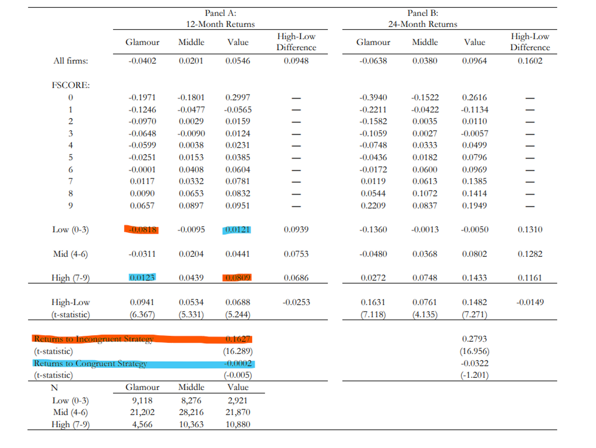Screen dimensions: 596x448
Task: Click blue-highlighted value 0.0123
Action: click(x=142, y=278)
